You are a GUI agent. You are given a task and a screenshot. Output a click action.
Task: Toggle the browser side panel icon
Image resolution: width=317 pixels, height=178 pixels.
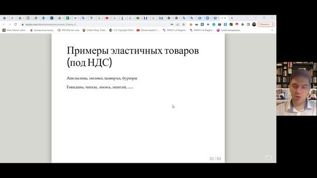click(248, 24)
